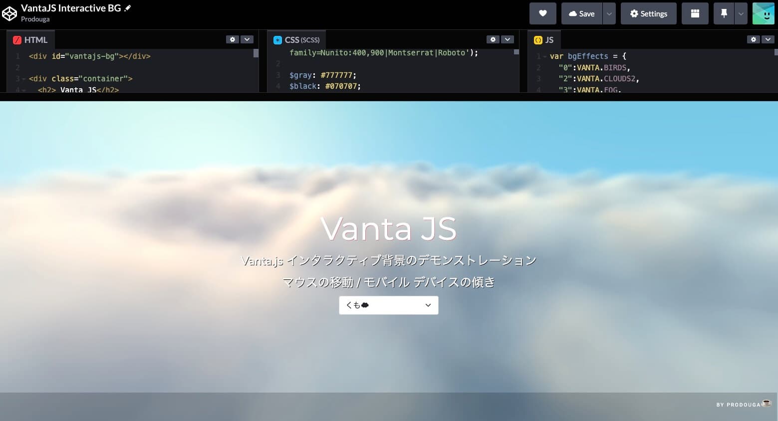778x421 pixels.
Task: Click the JS editor scrollbar thumb
Action: click(776, 52)
